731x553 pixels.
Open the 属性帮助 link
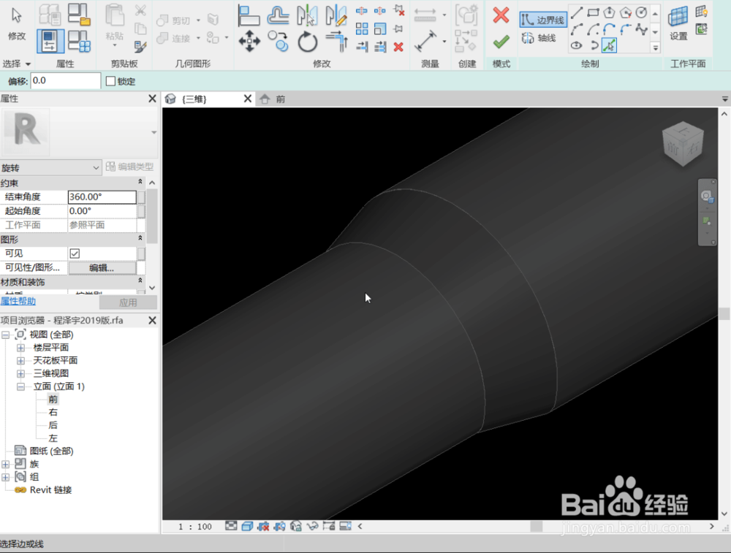tap(18, 302)
